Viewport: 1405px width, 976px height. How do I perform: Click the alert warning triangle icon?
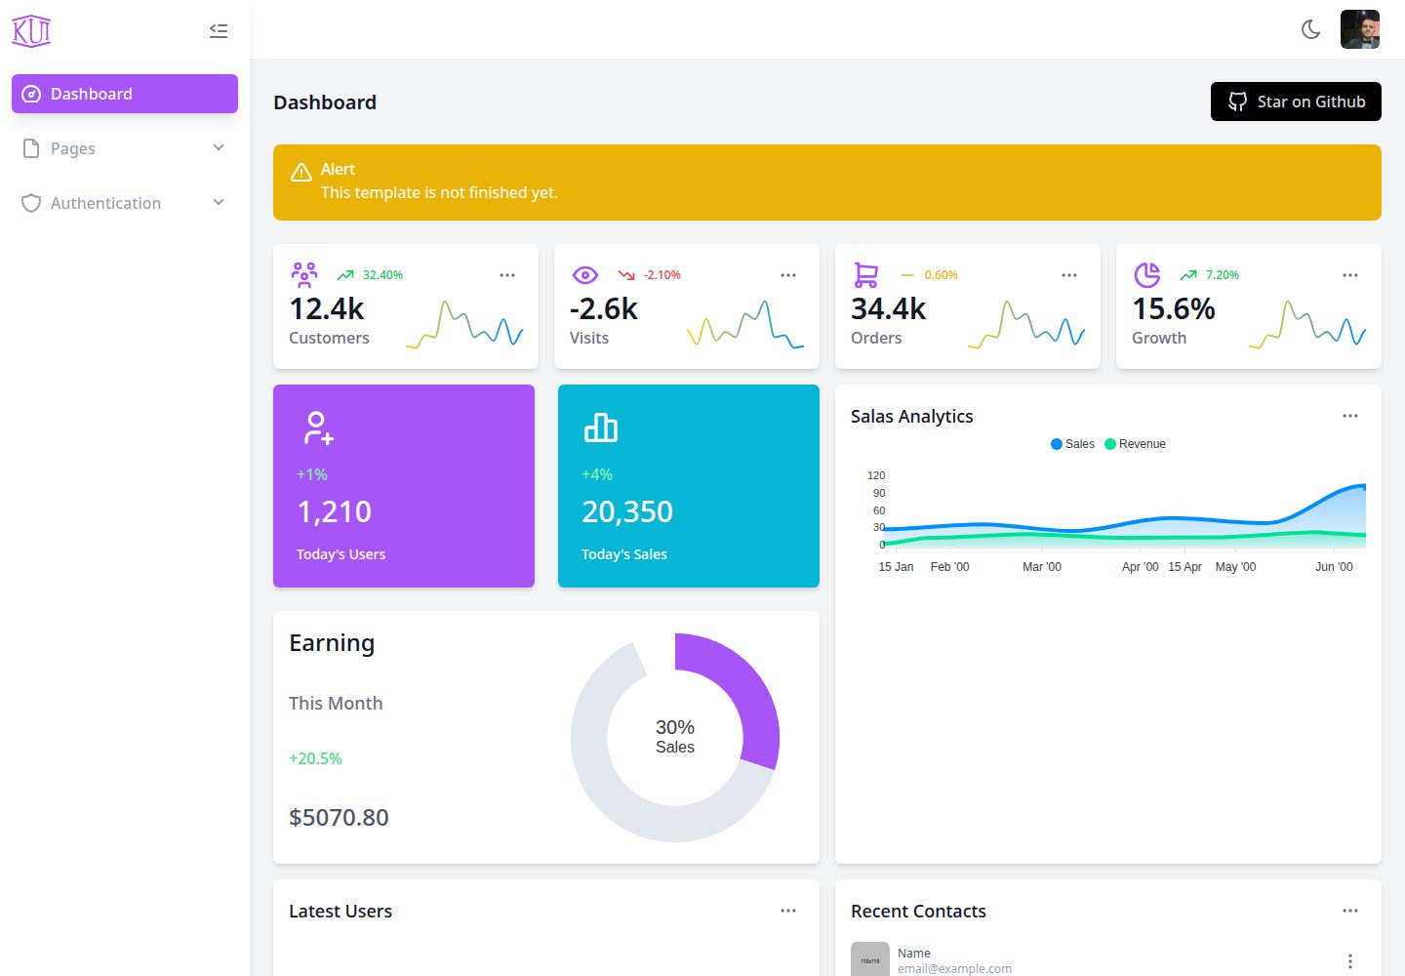pos(301,173)
